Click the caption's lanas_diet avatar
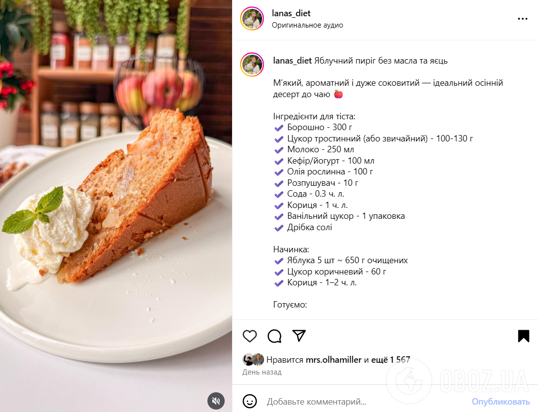This screenshot has height=412, width=538. click(252, 65)
